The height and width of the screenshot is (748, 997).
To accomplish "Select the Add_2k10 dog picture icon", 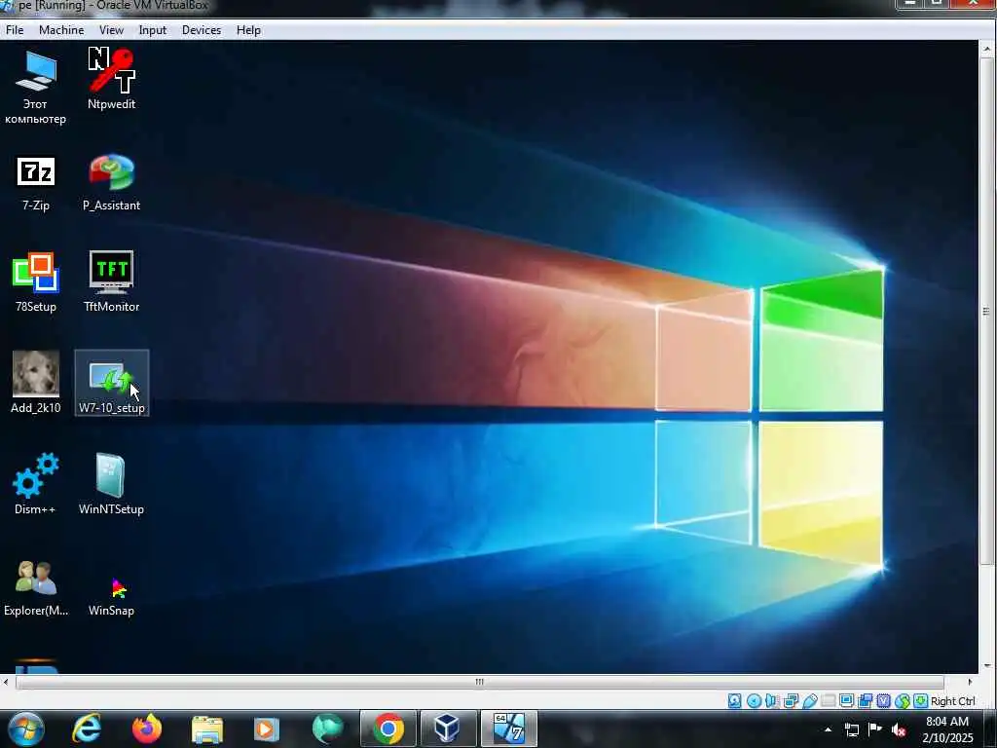I will [36, 383].
